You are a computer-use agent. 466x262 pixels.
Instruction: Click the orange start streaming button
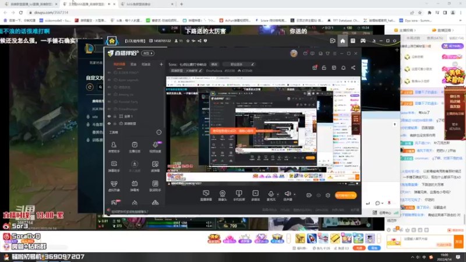tap(345, 196)
